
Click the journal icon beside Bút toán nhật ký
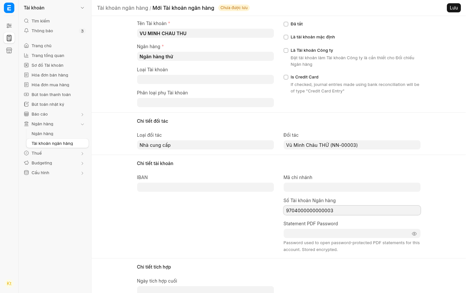(x=26, y=104)
